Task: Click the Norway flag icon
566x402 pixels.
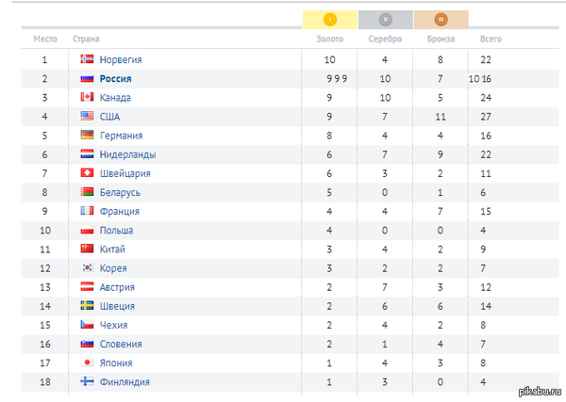Action: (x=87, y=59)
